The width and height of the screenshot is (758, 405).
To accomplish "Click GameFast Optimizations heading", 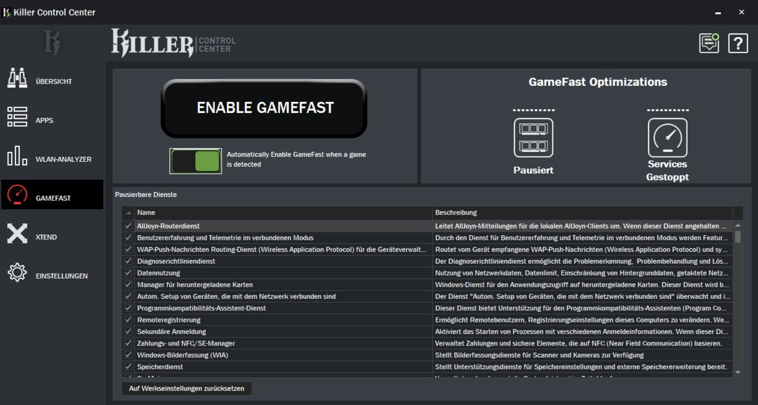I will (x=597, y=82).
